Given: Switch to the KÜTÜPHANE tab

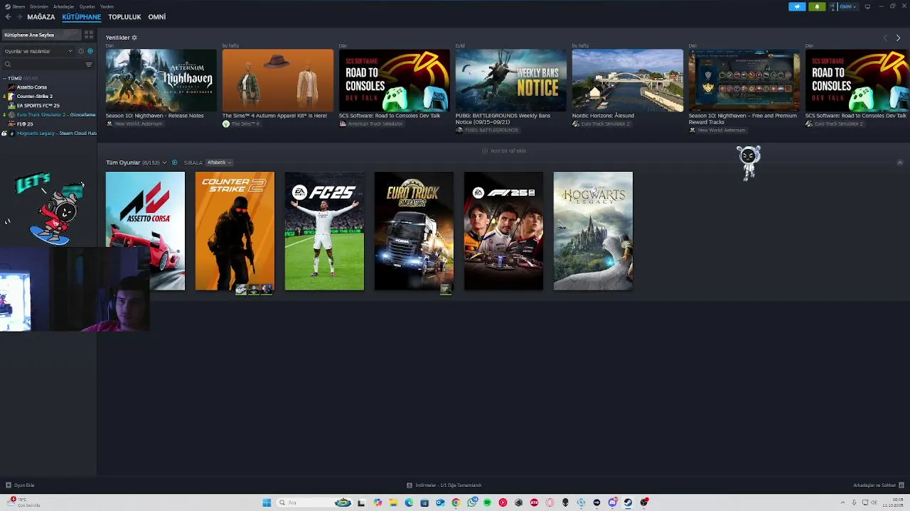Looking at the screenshot, I should (82, 17).
